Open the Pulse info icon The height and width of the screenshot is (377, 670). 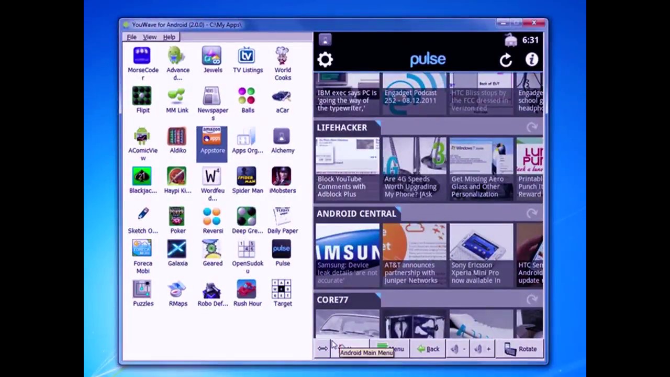point(532,60)
